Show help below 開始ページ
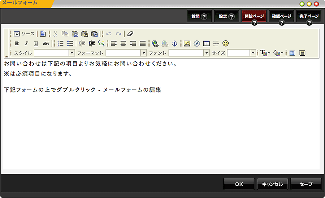The height and width of the screenshot is (198, 325). click(x=254, y=23)
